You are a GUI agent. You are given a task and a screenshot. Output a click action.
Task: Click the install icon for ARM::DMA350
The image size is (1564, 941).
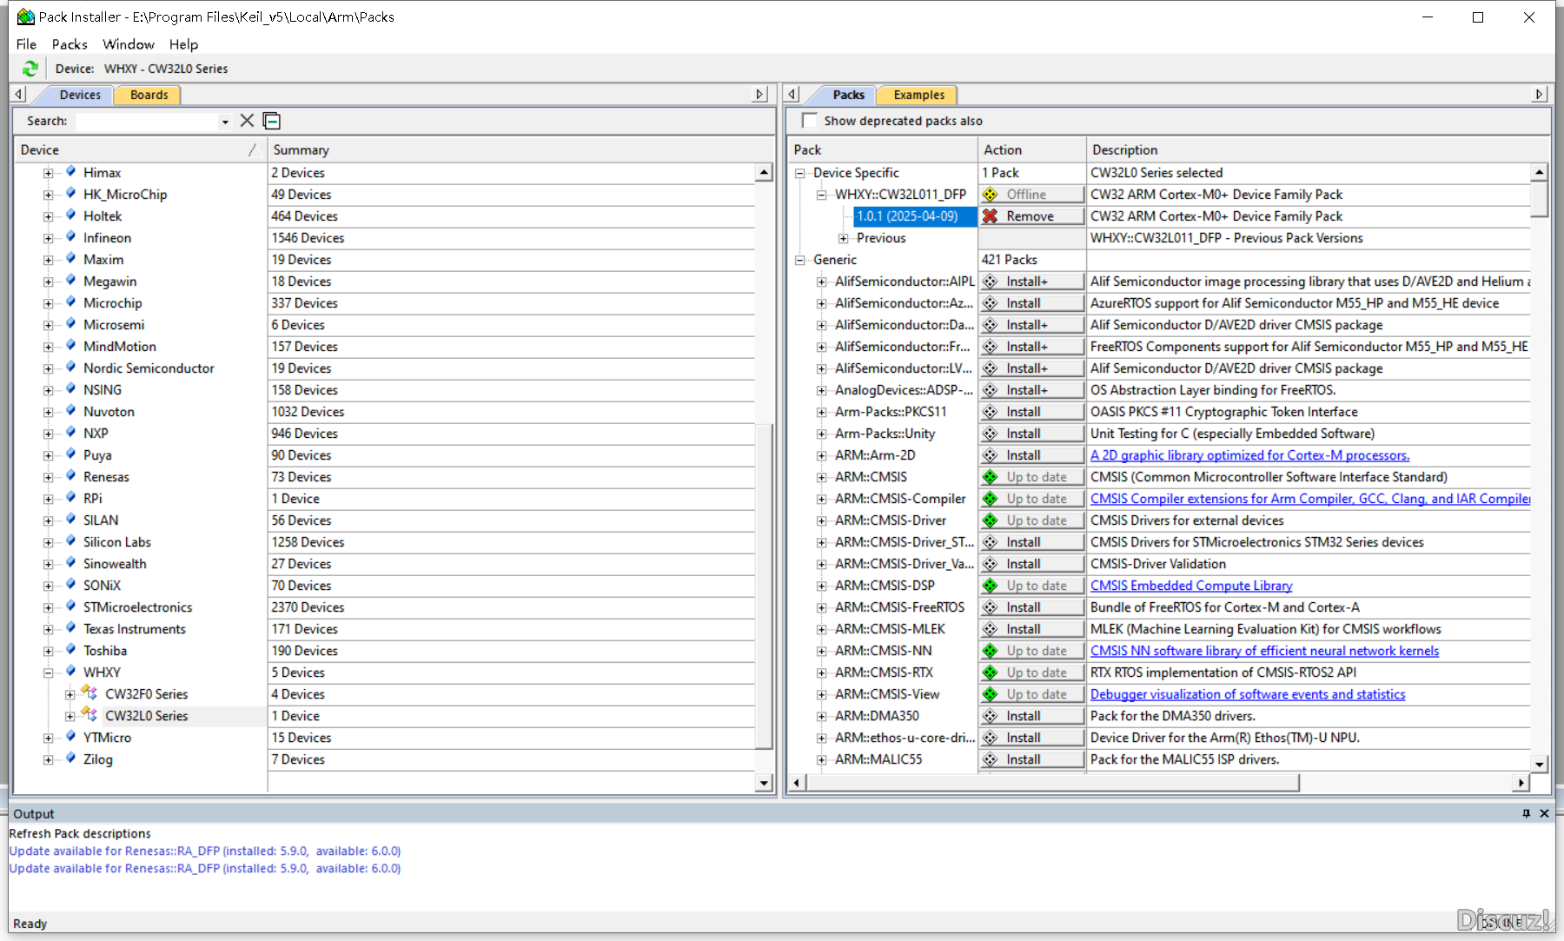point(990,716)
